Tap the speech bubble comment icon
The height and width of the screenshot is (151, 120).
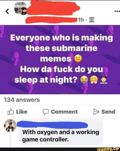(46, 112)
